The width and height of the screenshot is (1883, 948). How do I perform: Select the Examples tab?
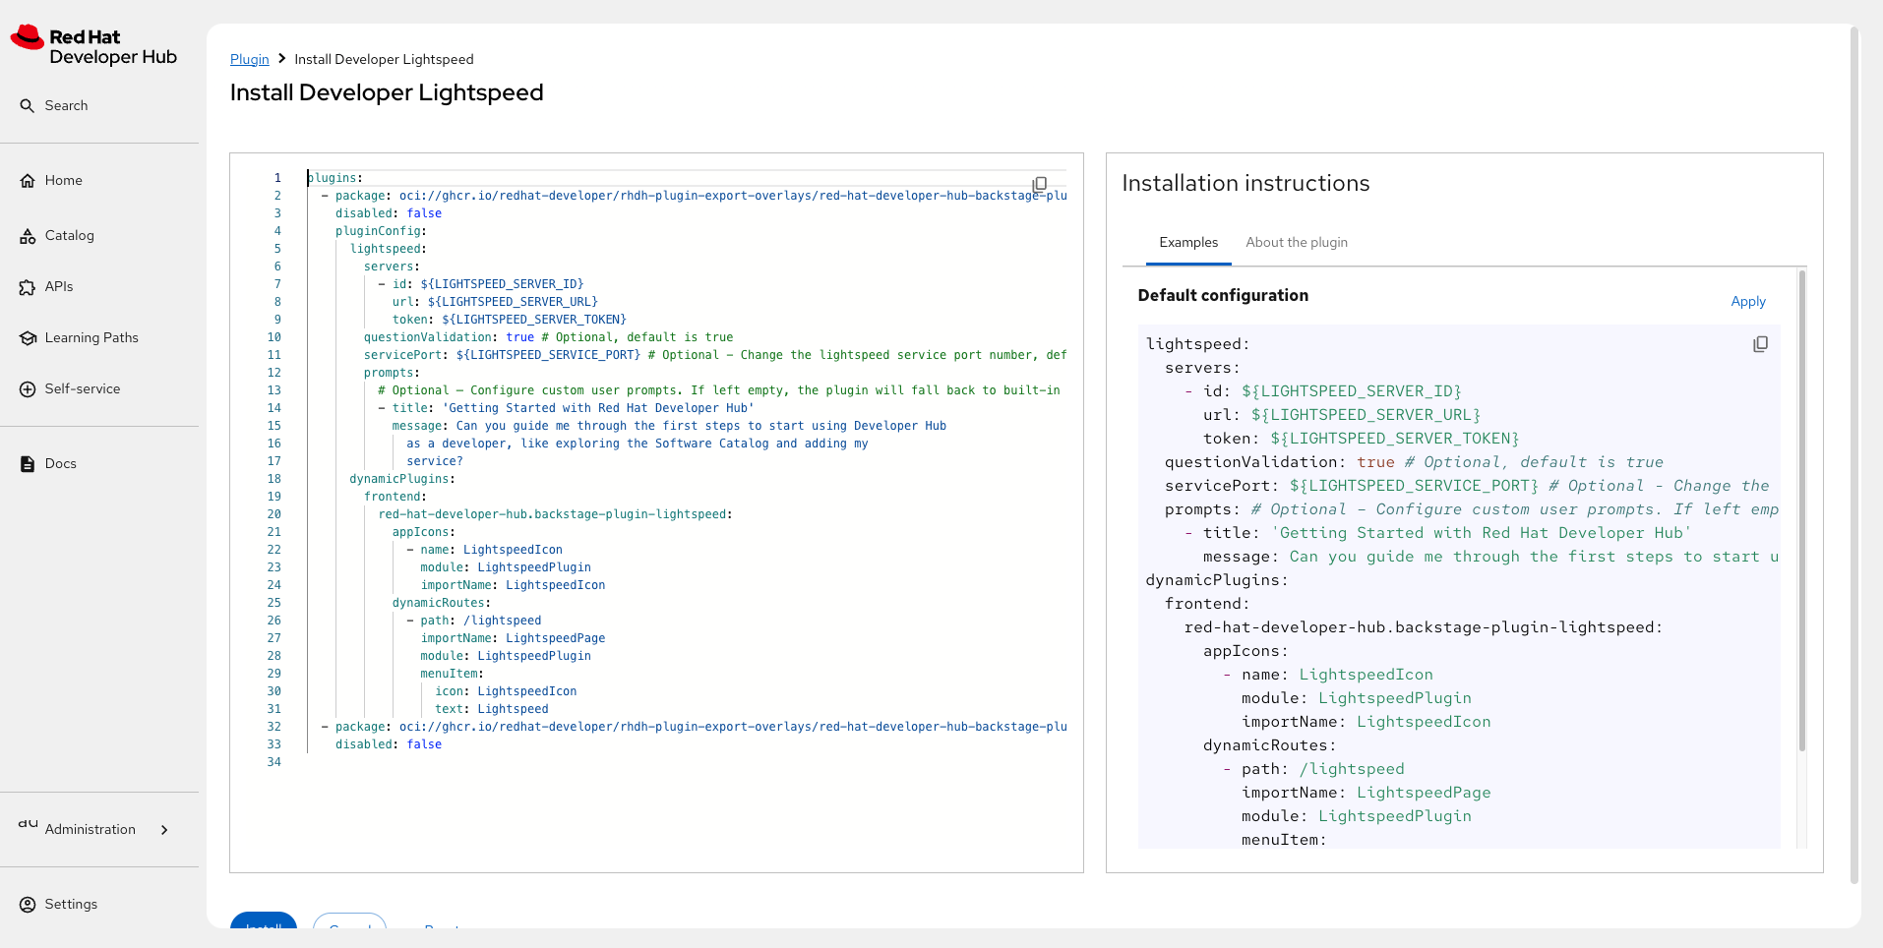pos(1187,243)
